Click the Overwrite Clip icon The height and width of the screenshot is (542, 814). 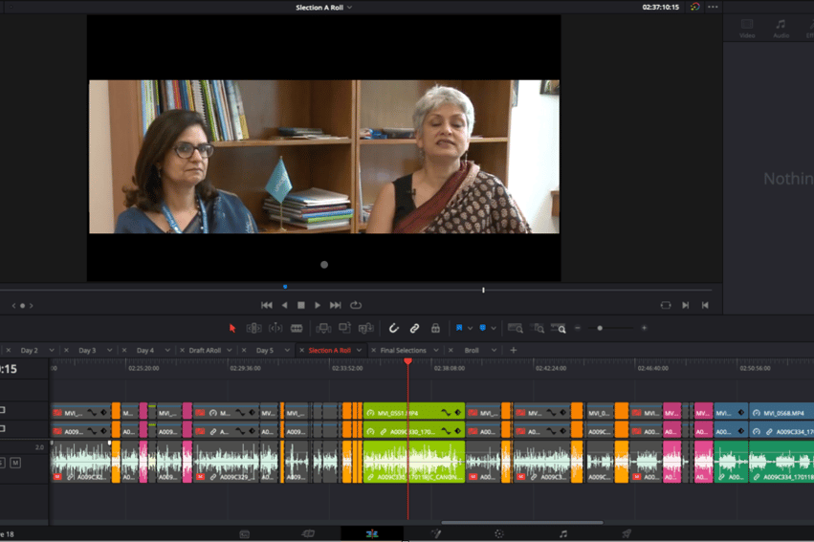pos(344,328)
